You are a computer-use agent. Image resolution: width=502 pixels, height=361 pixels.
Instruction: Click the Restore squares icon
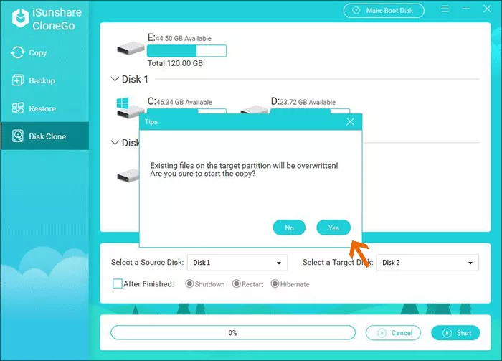tap(18, 108)
